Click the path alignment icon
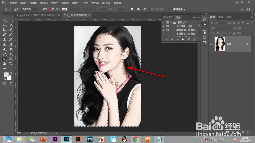 coord(138,9)
